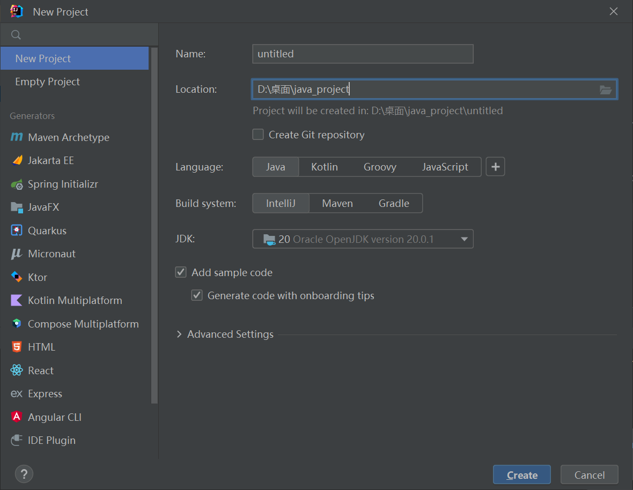633x490 pixels.
Task: Select Java as the language
Action: 276,167
